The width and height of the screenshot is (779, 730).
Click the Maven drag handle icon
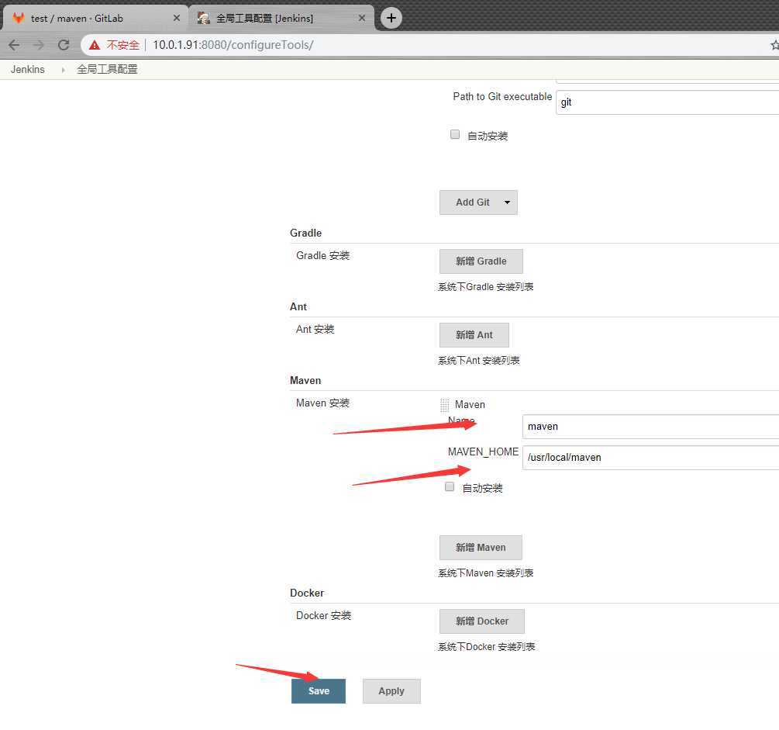[444, 405]
